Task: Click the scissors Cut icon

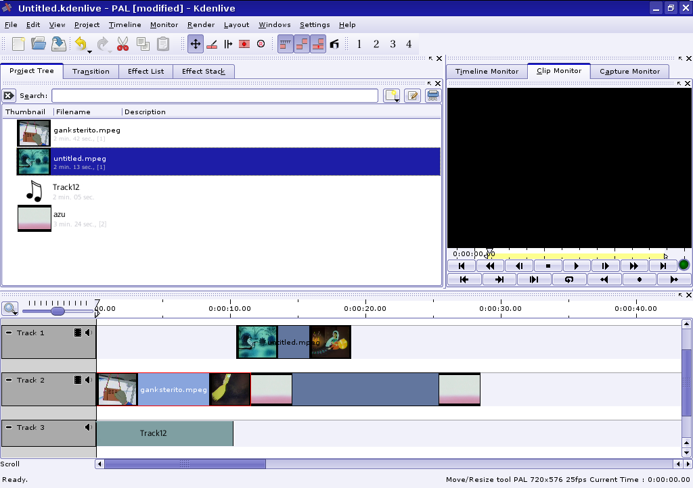Action: point(122,45)
